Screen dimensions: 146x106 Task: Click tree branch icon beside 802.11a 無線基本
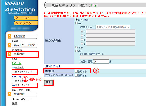[13, 67]
